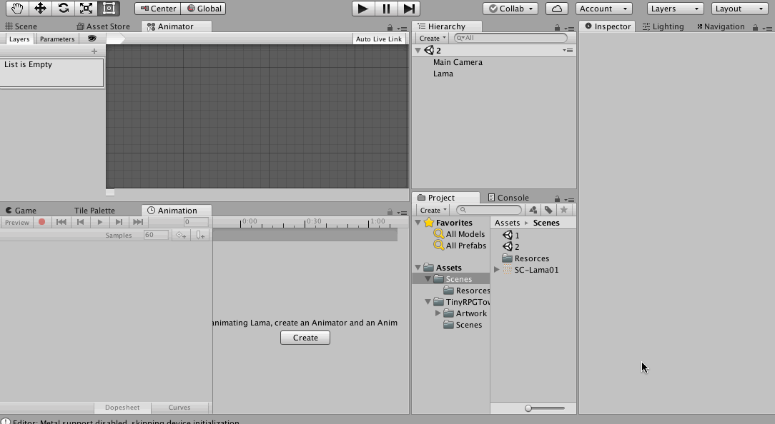This screenshot has height=424, width=775.
Task: Select the Scale tool
Action: [x=86, y=9]
